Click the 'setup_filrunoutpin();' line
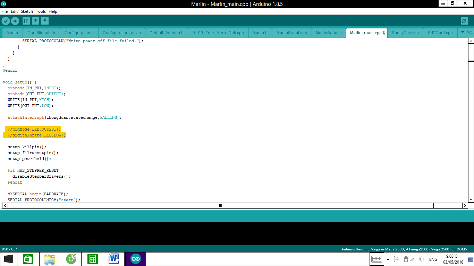The height and width of the screenshot is (266, 474). click(x=33, y=153)
